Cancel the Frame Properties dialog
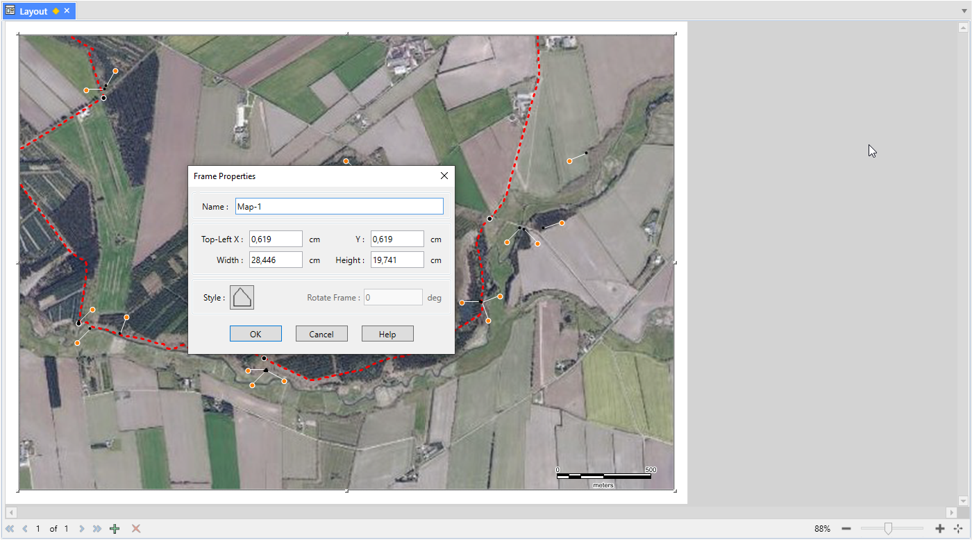972x540 pixels. coord(321,333)
